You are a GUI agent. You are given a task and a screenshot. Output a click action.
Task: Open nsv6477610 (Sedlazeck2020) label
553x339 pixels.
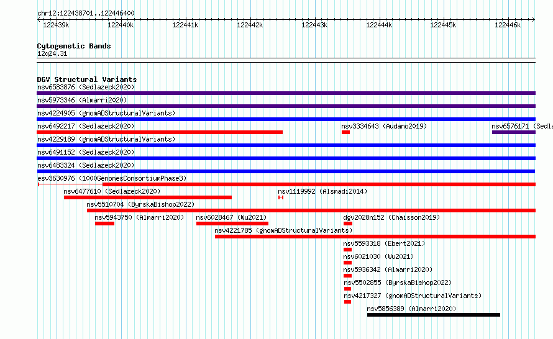click(x=112, y=191)
